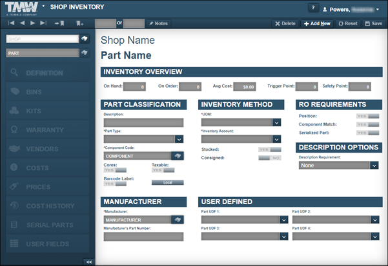
Task: Click the add bookmark icon
Action: [x=79, y=23]
